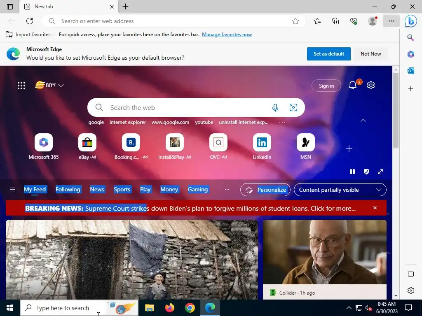
Task: Open Microsoft 365 sidebar icon
Action: (x=411, y=54)
